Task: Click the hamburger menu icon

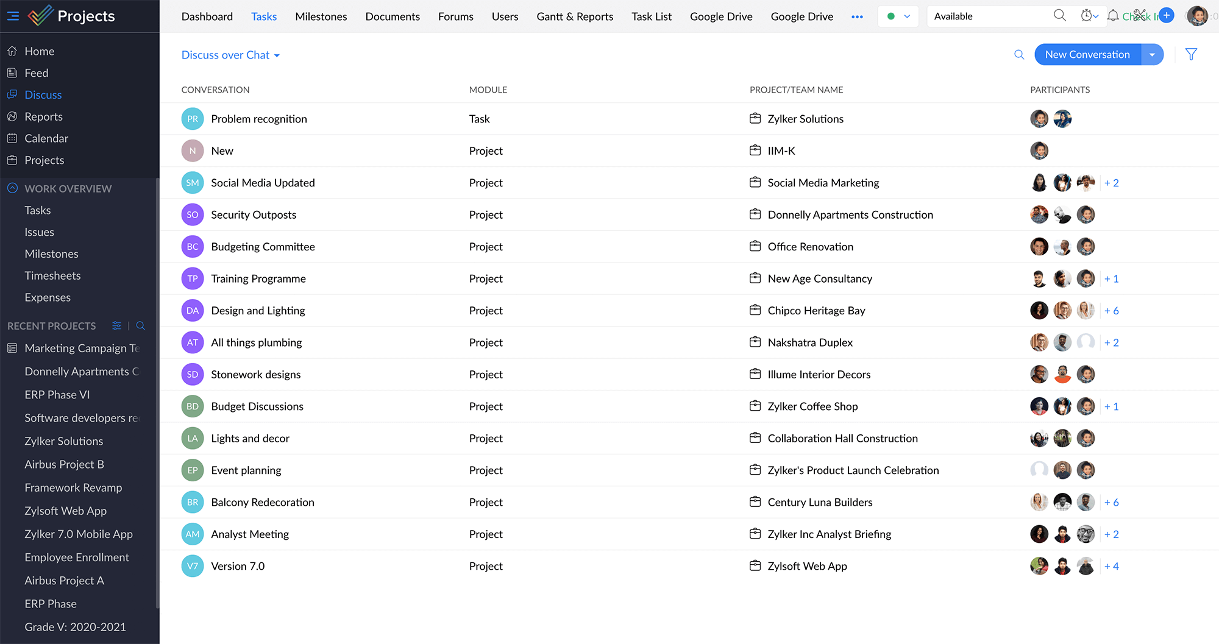Action: [x=13, y=16]
